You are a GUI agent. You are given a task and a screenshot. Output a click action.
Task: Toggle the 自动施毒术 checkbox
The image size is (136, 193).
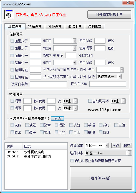point(90,101)
